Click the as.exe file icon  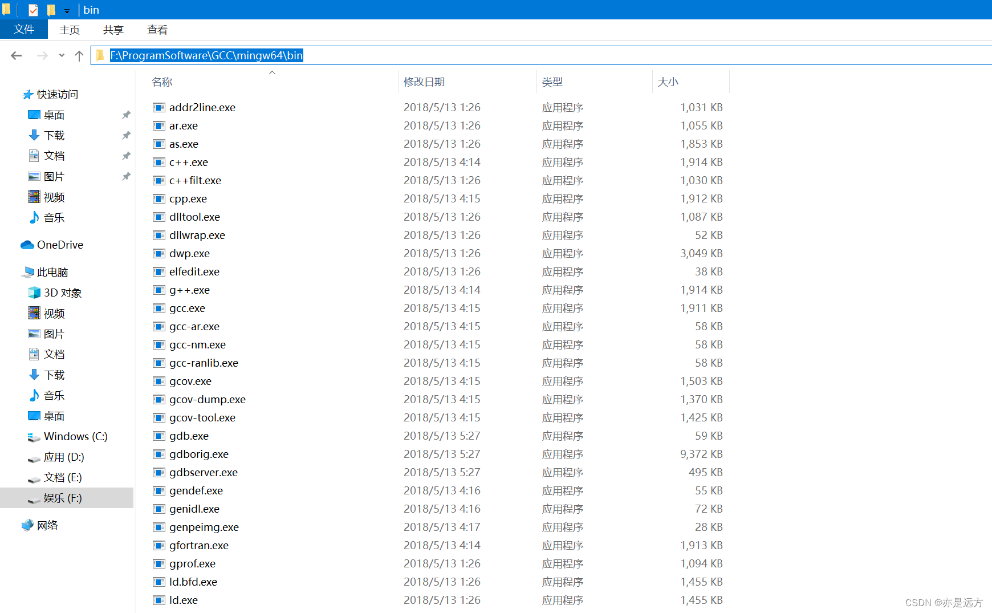pos(158,144)
